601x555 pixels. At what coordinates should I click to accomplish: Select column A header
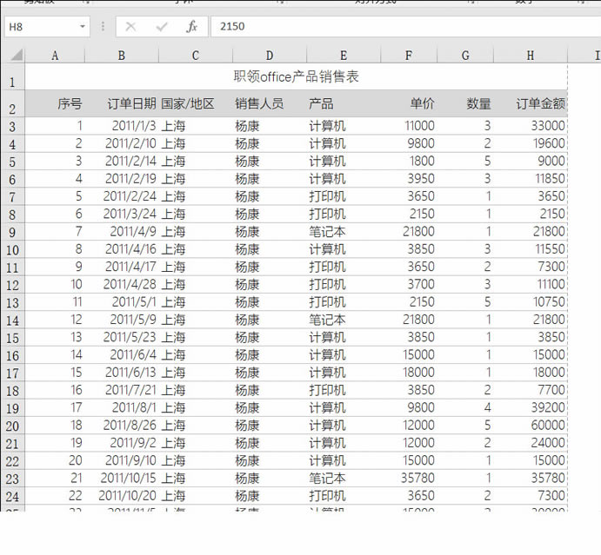pyautogui.click(x=55, y=56)
